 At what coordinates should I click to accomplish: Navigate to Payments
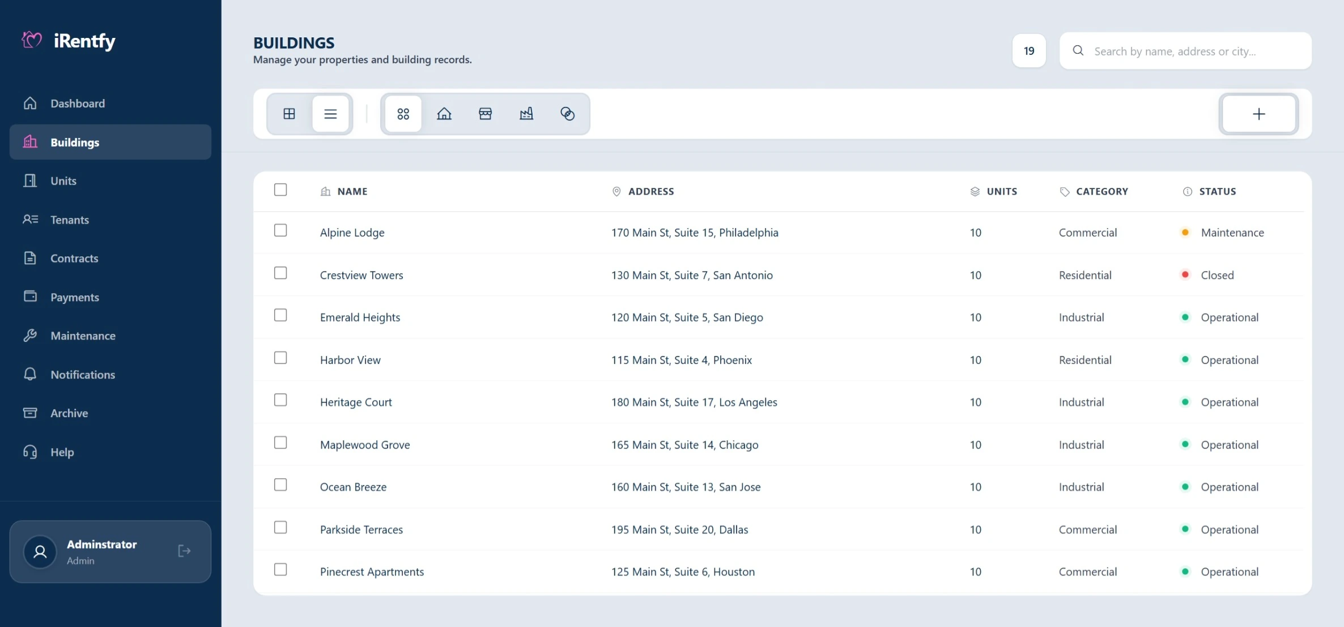point(110,297)
